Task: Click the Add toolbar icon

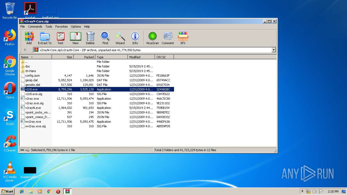Action: pyautogui.click(x=29, y=38)
